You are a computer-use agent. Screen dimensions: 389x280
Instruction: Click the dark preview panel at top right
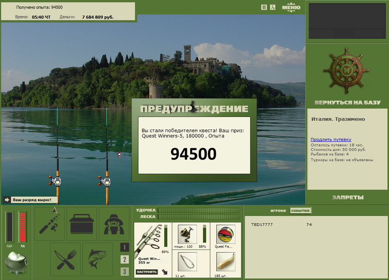click(347, 21)
